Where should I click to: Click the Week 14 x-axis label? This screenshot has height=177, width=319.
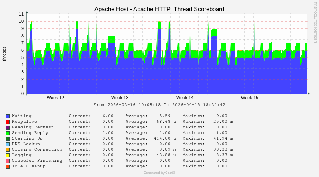point(185,98)
